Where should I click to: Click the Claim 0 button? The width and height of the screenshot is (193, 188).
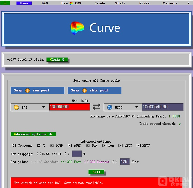click(x=57, y=60)
